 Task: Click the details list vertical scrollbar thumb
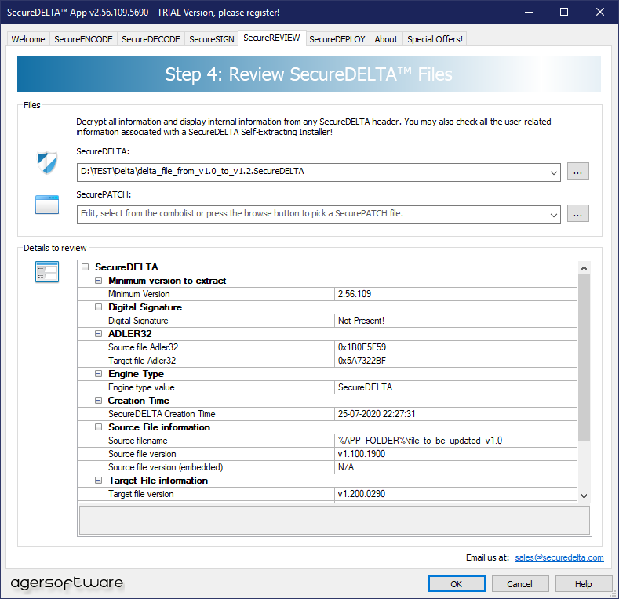point(584,358)
